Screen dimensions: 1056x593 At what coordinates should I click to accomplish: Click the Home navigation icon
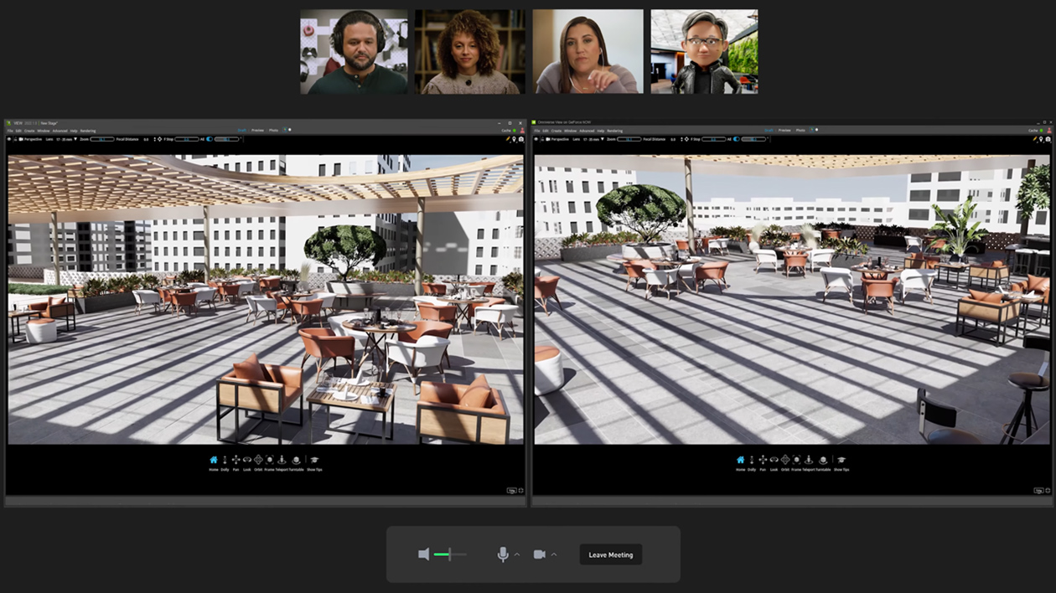(215, 459)
